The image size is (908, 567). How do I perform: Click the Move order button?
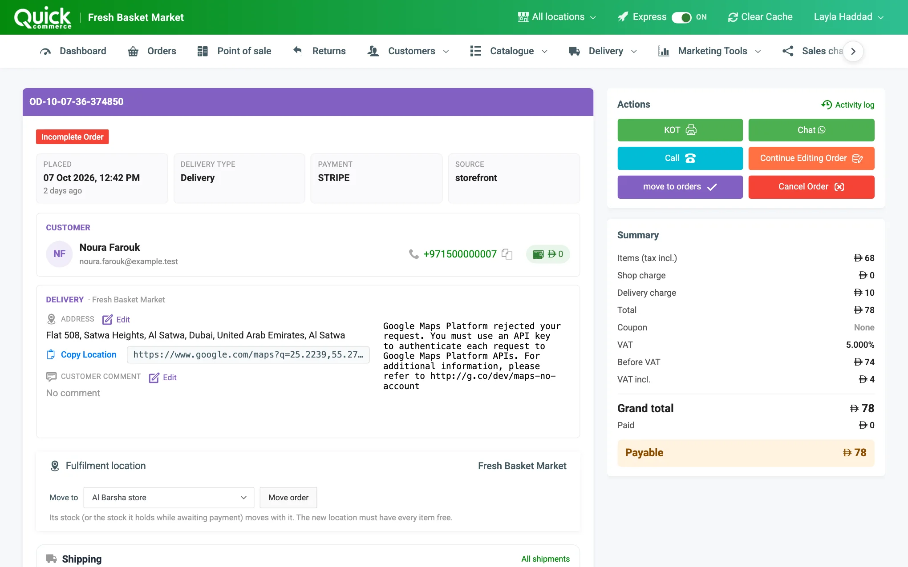click(288, 498)
